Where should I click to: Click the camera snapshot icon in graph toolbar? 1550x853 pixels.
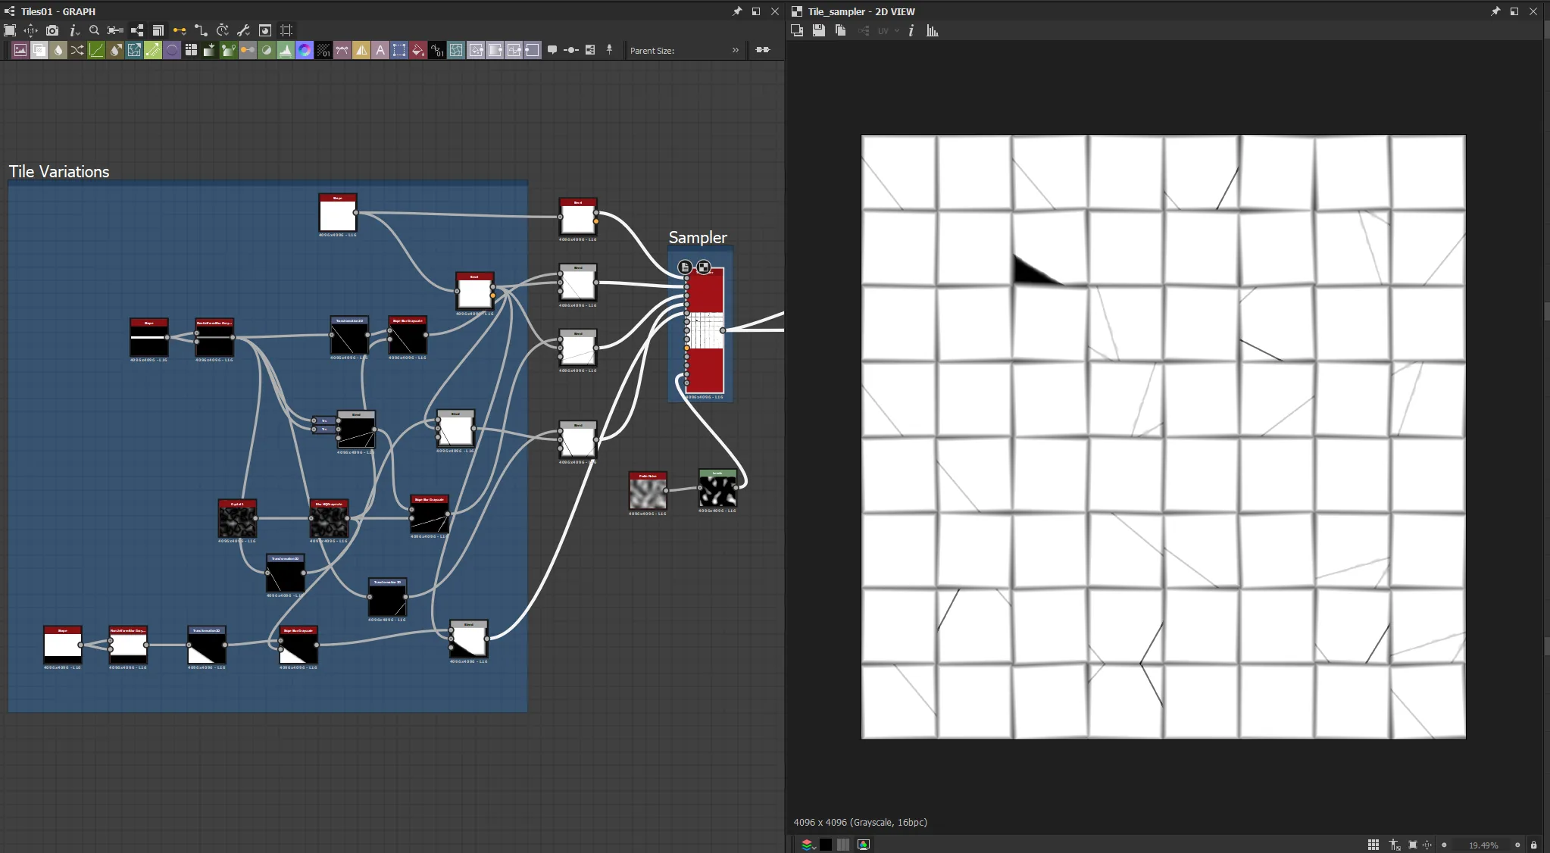(52, 30)
